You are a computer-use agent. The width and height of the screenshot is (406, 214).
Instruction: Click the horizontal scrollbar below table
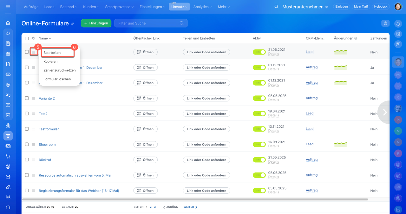pos(195,199)
